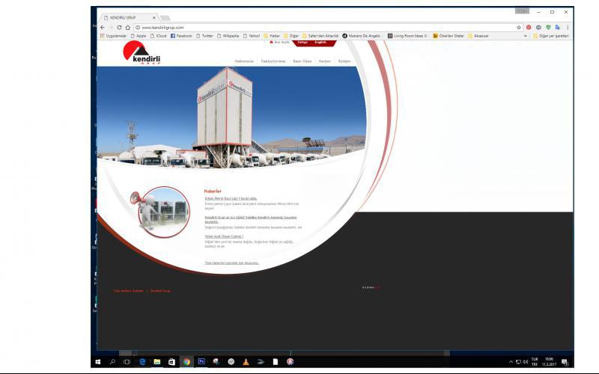Switch to Photoshop on the taskbar
The width and height of the screenshot is (599, 374).
[x=201, y=362]
